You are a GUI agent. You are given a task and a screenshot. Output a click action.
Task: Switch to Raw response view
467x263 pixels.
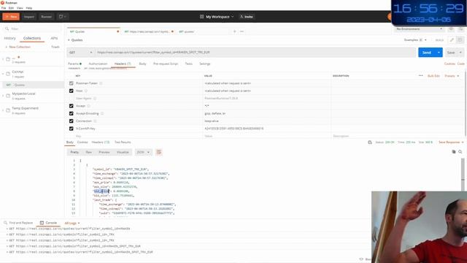(x=89, y=152)
